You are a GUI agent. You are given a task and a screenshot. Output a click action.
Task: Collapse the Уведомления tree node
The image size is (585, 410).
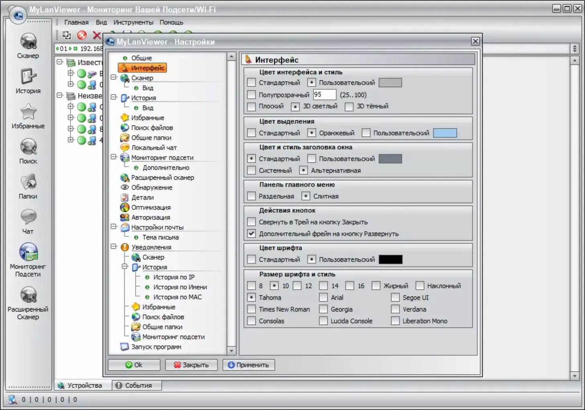click(x=114, y=247)
